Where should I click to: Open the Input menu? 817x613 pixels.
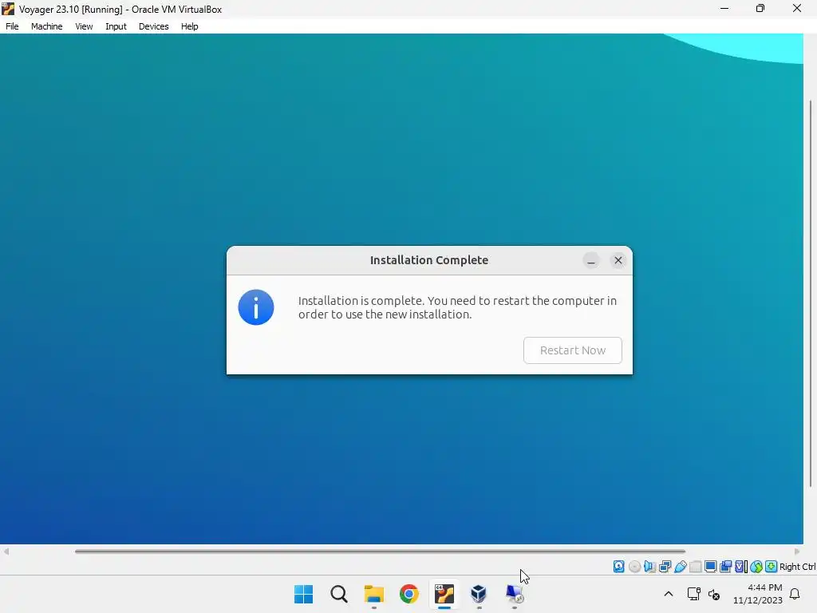click(x=116, y=26)
